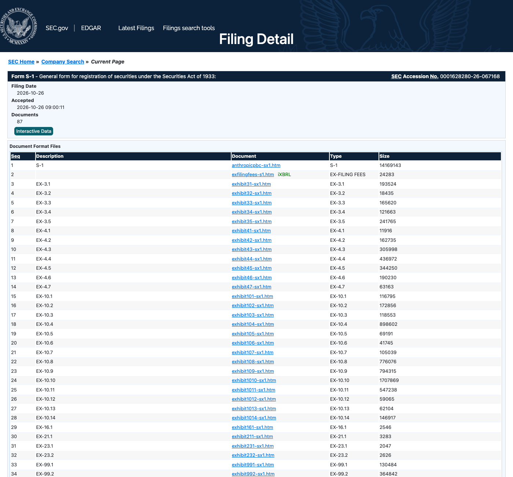Open exhibit231-sx1.htm link
The height and width of the screenshot is (477, 513).
(x=253, y=446)
